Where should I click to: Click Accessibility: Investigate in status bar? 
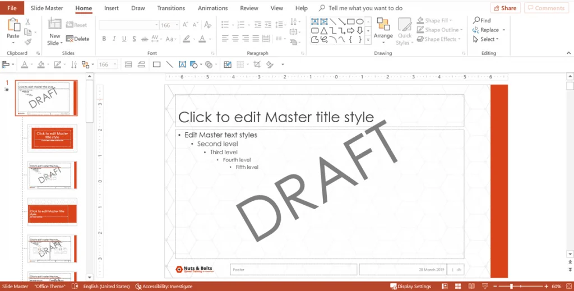click(164, 287)
